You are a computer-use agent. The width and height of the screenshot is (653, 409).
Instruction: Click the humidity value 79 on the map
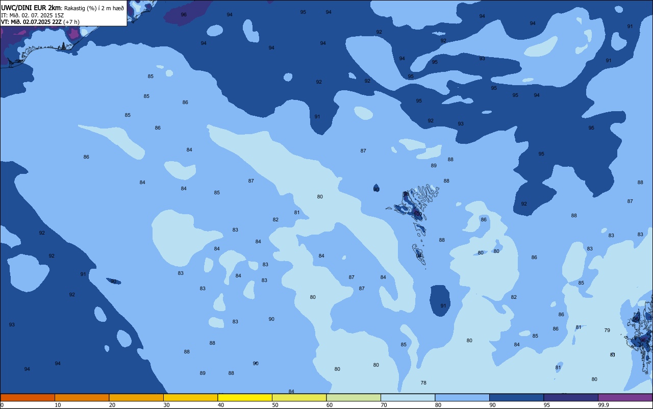coord(607,330)
